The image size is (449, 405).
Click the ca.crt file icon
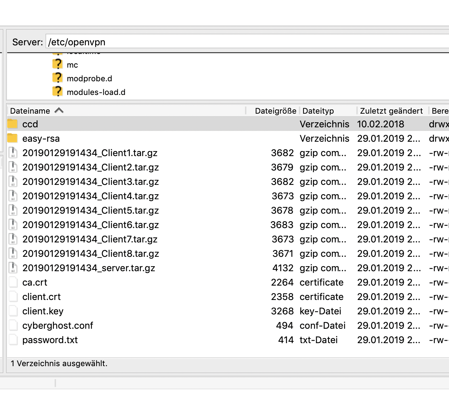(x=13, y=282)
